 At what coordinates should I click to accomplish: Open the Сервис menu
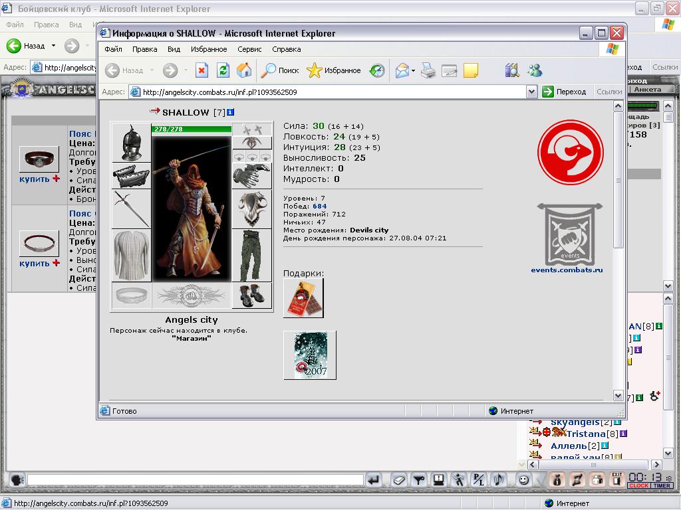pos(249,49)
